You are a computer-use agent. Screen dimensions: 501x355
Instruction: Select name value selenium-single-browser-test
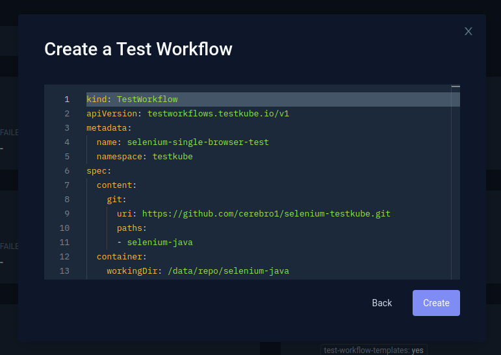point(198,142)
